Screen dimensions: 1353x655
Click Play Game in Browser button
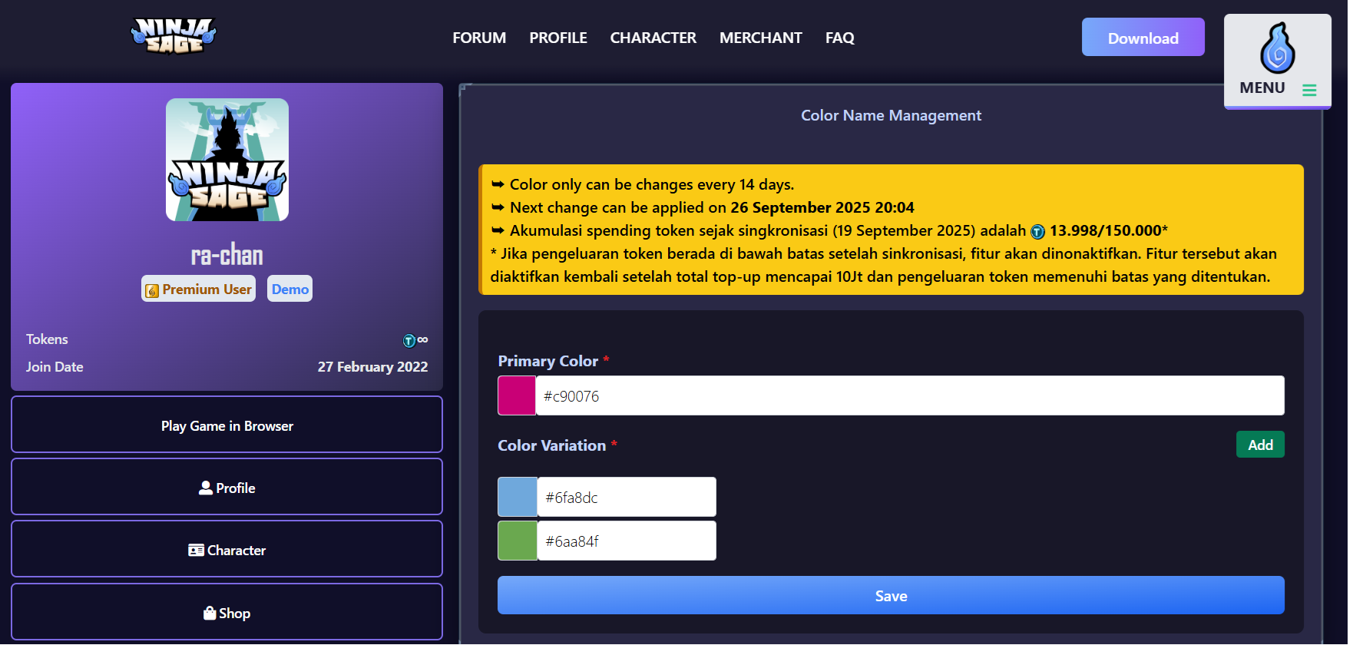tap(227, 425)
